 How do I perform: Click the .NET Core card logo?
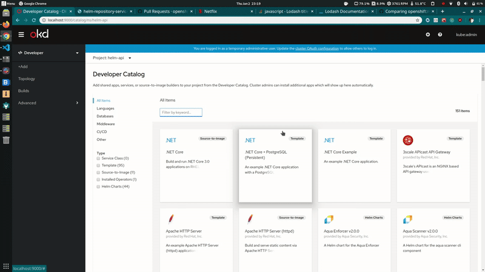click(171, 140)
